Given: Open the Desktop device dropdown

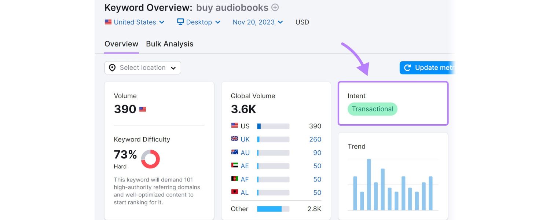Looking at the screenshot, I should click(198, 22).
